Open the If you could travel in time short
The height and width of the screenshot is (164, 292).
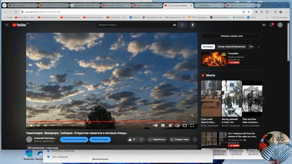pos(211,98)
